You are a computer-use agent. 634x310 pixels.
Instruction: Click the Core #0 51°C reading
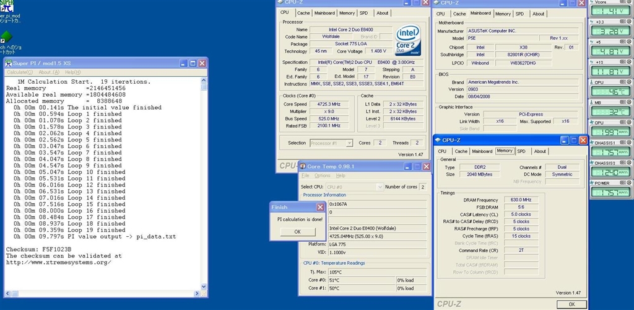coord(362,280)
